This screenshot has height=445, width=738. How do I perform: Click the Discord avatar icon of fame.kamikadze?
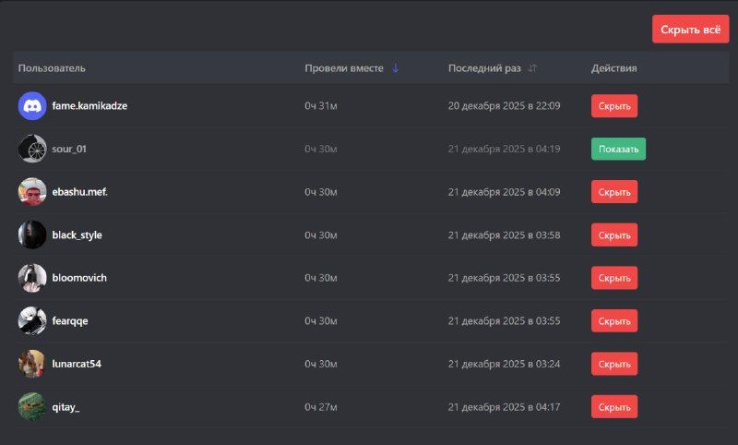[32, 105]
